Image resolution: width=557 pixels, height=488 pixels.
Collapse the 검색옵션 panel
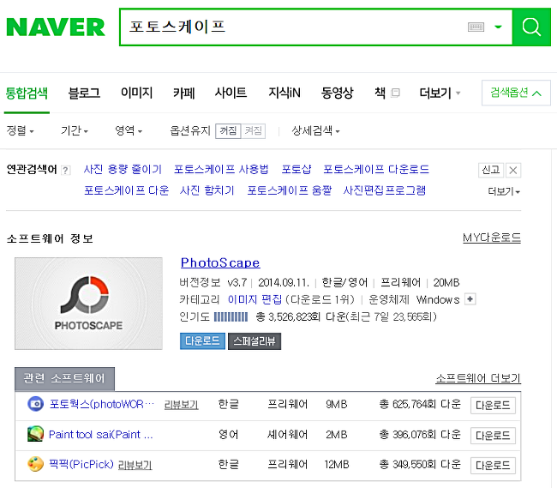click(x=516, y=93)
